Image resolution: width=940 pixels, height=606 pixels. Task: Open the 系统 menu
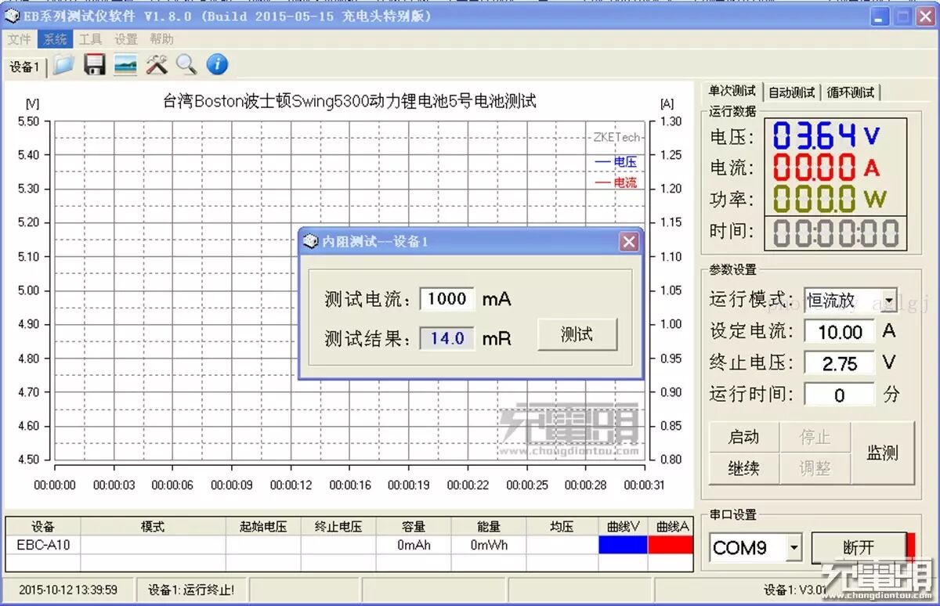point(55,39)
